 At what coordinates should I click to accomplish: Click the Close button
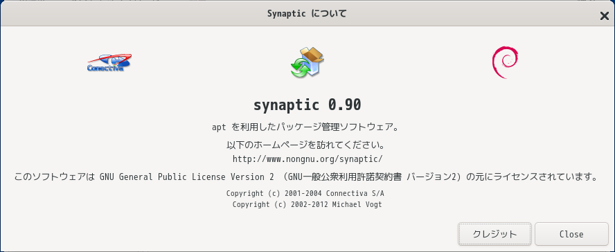coord(571,234)
